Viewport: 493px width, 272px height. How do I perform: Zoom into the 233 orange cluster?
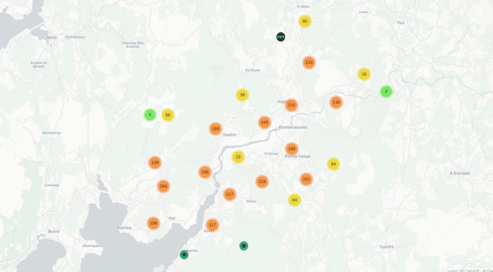click(x=309, y=62)
